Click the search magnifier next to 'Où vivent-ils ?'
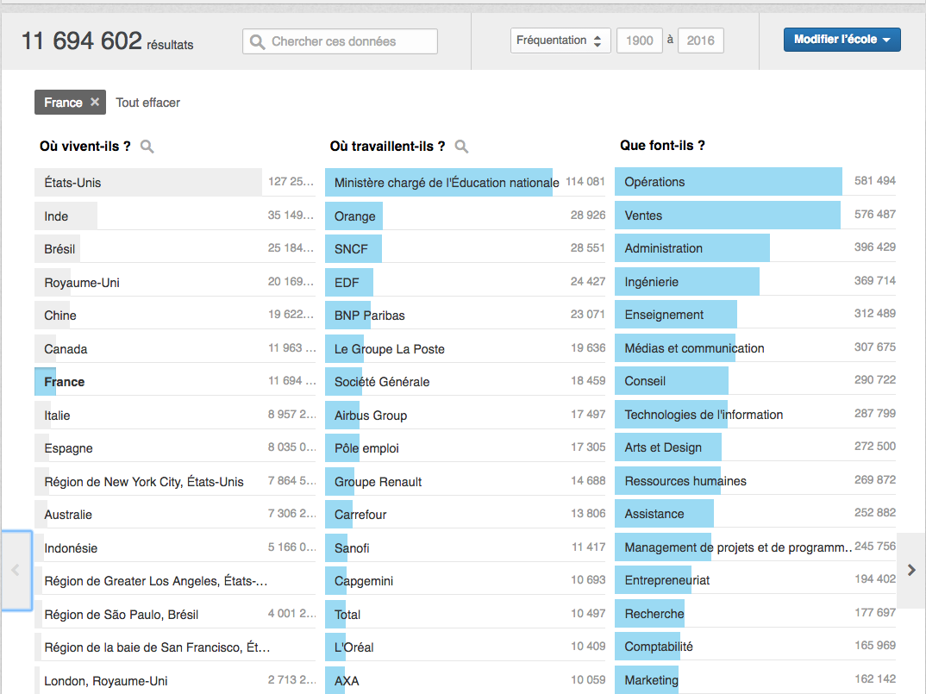The height and width of the screenshot is (694, 926). point(147,147)
